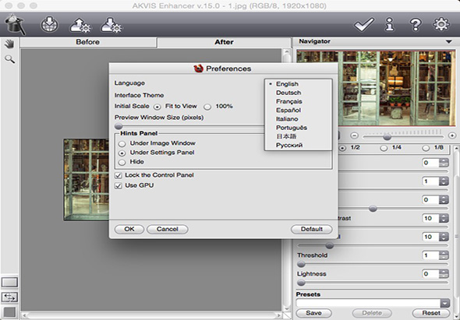This screenshot has width=460, height=320.
Task: Click the Preview Window Size slider handle
Action: pos(119,126)
